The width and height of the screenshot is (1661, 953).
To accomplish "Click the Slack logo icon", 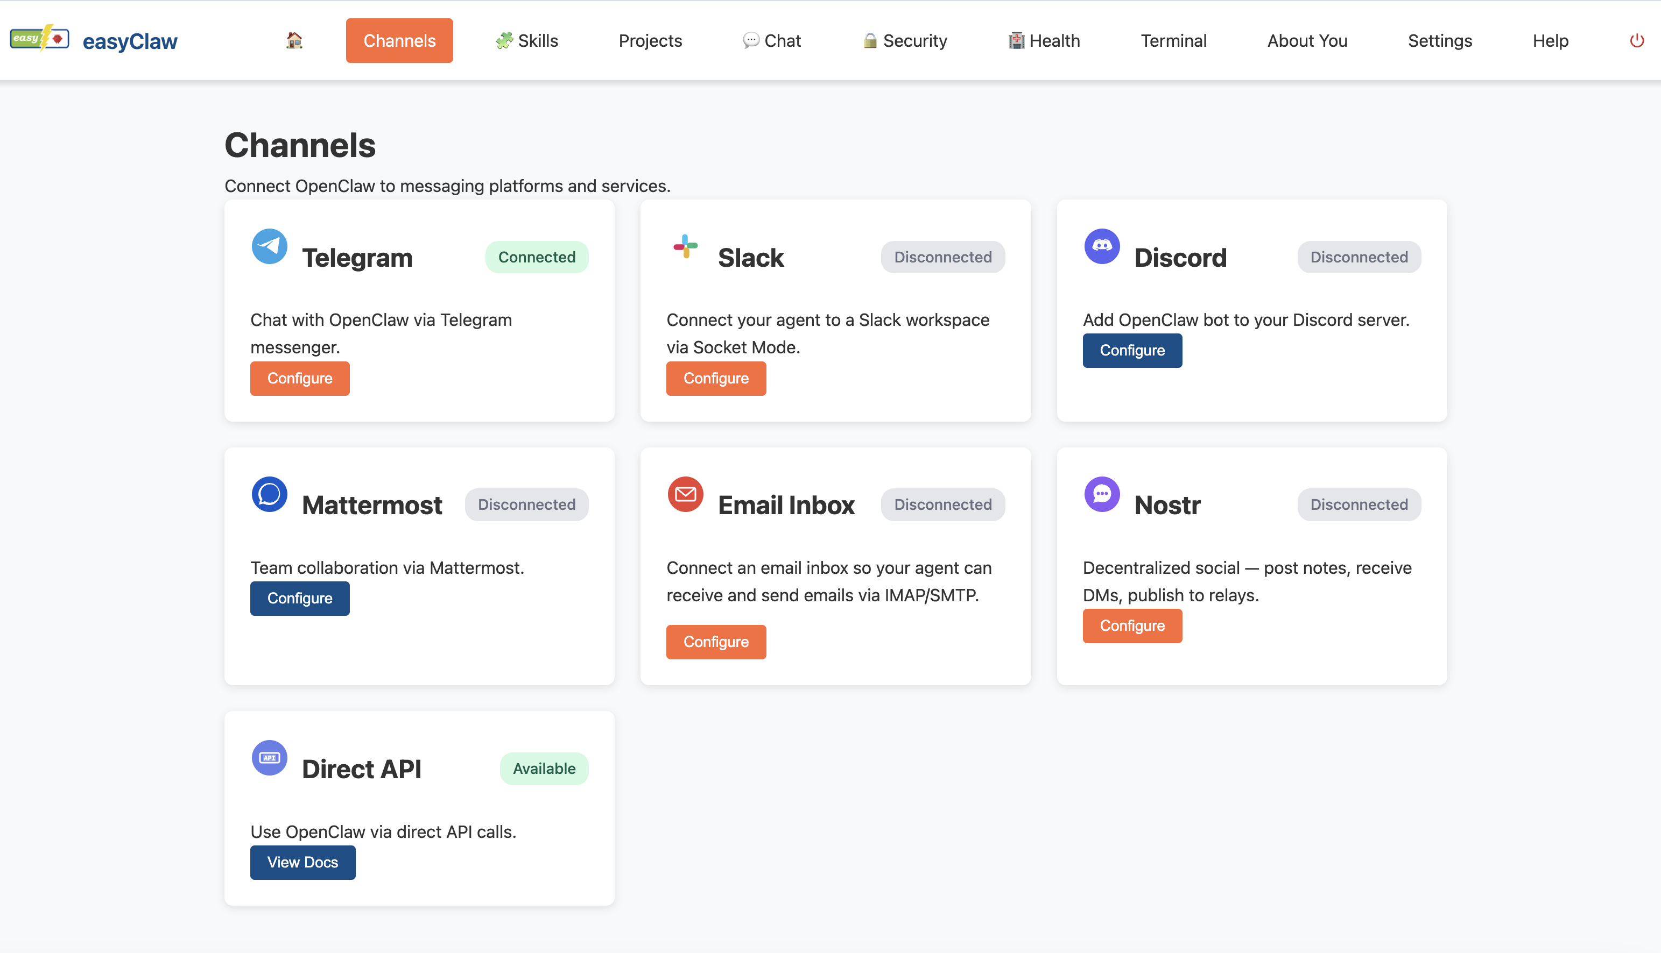I will point(685,247).
